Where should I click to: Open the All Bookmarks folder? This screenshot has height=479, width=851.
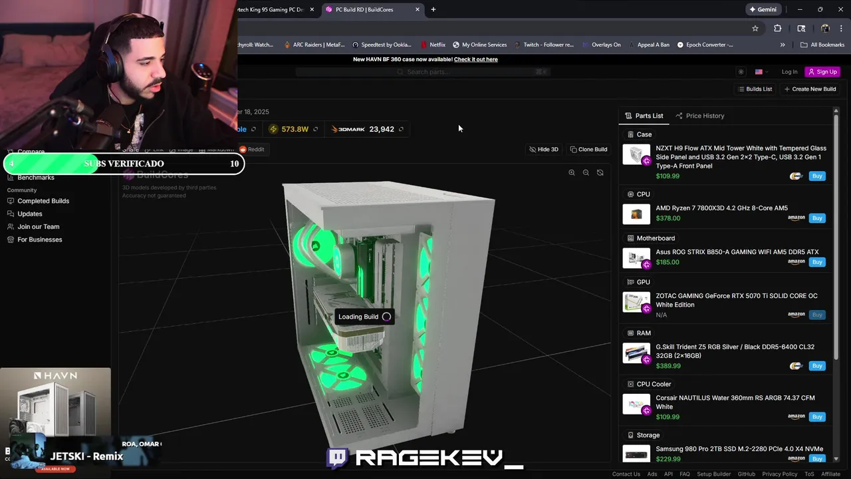tap(823, 45)
